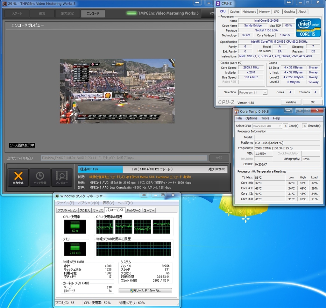Screen dimensions: 326x308
Task: Go to the 出力設定 step in TMPGEnc
Action: click(x=67, y=14)
